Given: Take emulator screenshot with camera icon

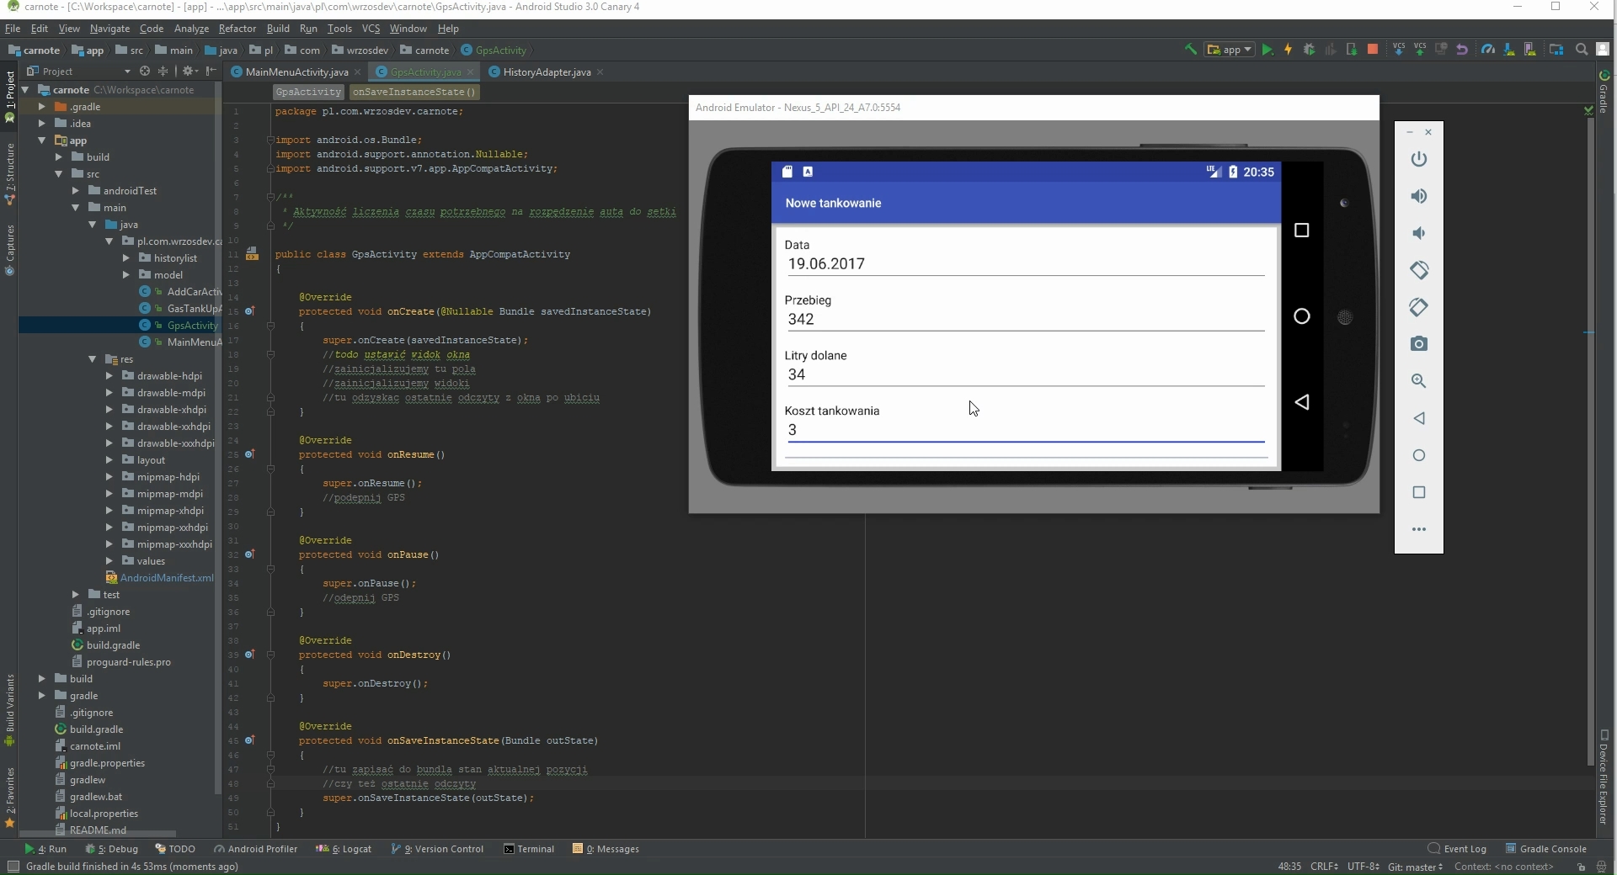Looking at the screenshot, I should click(x=1419, y=344).
